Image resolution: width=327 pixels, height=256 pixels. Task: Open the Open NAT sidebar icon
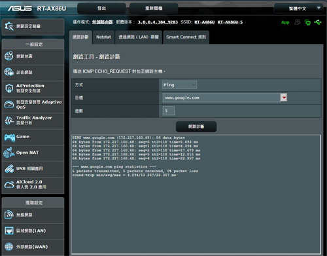coord(9,153)
